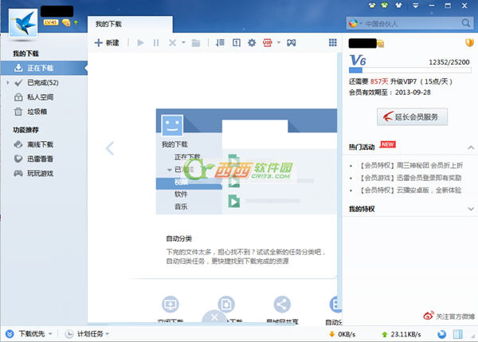The height and width of the screenshot is (342, 478).
Task: Click the Xunlei hummingbird avatar logo
Action: (23, 23)
